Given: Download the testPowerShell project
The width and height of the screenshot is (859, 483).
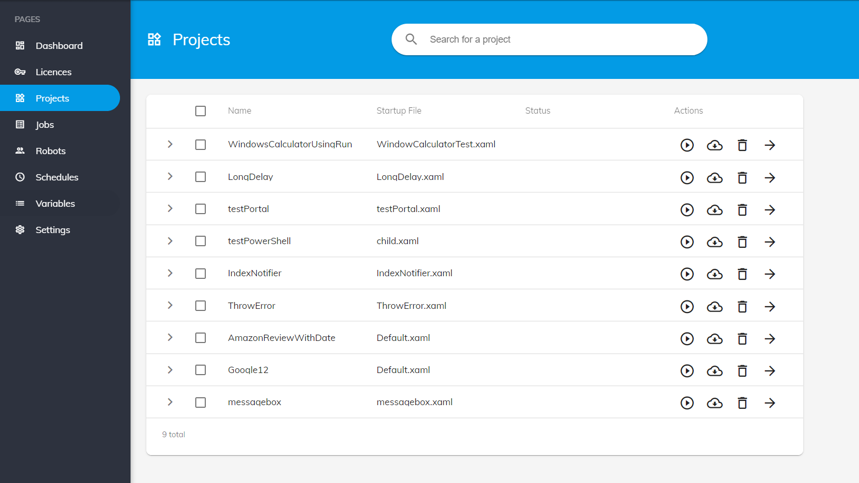Looking at the screenshot, I should [x=715, y=242].
